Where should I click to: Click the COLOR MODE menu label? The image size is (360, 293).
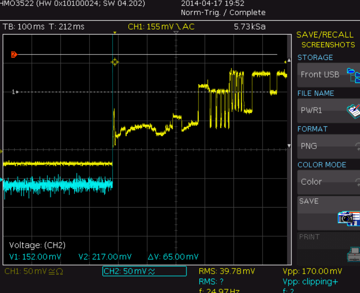click(322, 165)
